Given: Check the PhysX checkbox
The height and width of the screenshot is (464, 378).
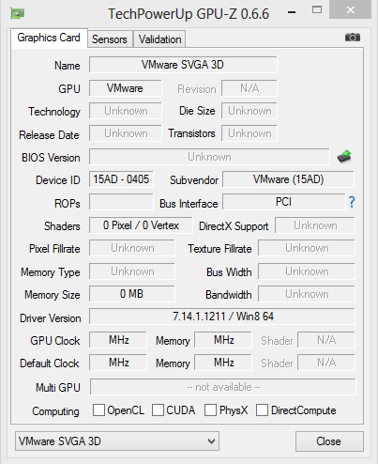Looking at the screenshot, I should (210, 410).
